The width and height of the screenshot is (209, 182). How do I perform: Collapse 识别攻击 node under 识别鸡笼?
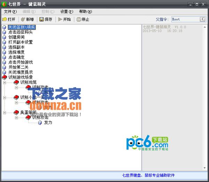click(16, 88)
